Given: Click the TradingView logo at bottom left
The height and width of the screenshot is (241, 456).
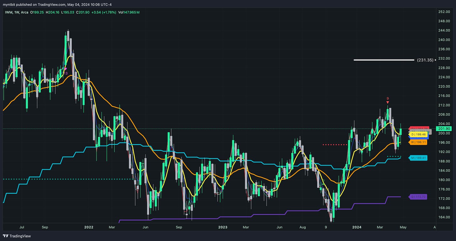Looking at the screenshot, I should click(x=17, y=236).
